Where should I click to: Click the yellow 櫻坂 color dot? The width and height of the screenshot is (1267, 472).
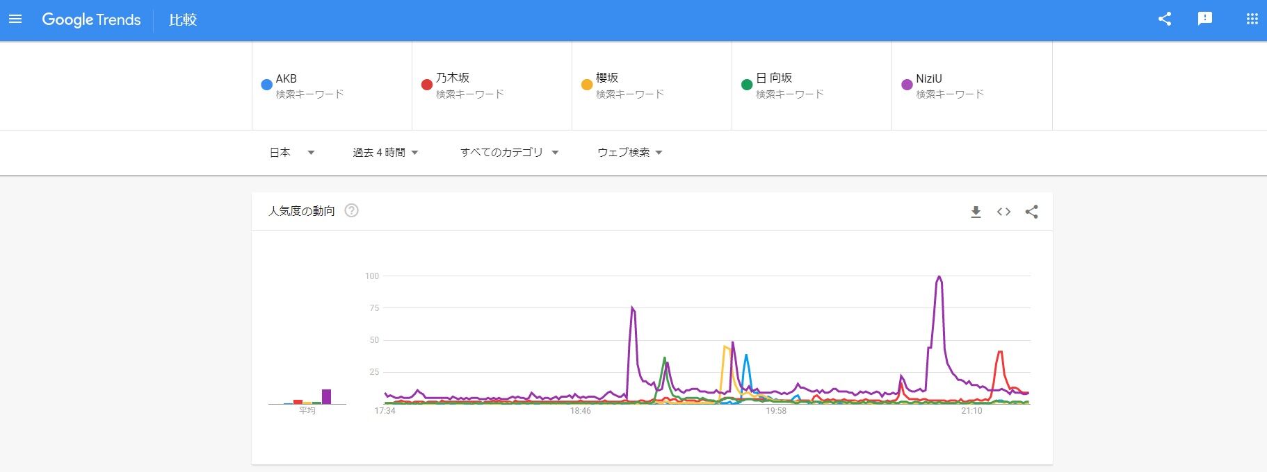[x=587, y=85]
